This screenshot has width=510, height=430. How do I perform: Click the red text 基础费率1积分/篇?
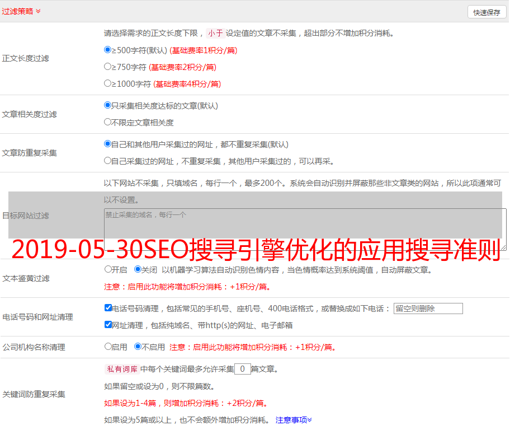point(204,50)
